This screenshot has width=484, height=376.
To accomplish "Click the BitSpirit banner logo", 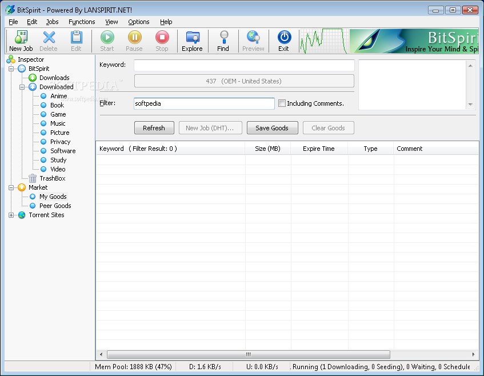I will [x=414, y=41].
